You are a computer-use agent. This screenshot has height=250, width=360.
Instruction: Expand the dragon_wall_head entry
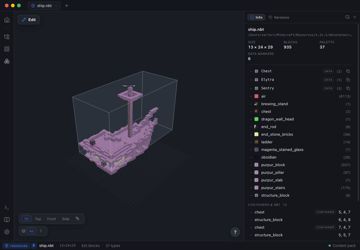251,119
